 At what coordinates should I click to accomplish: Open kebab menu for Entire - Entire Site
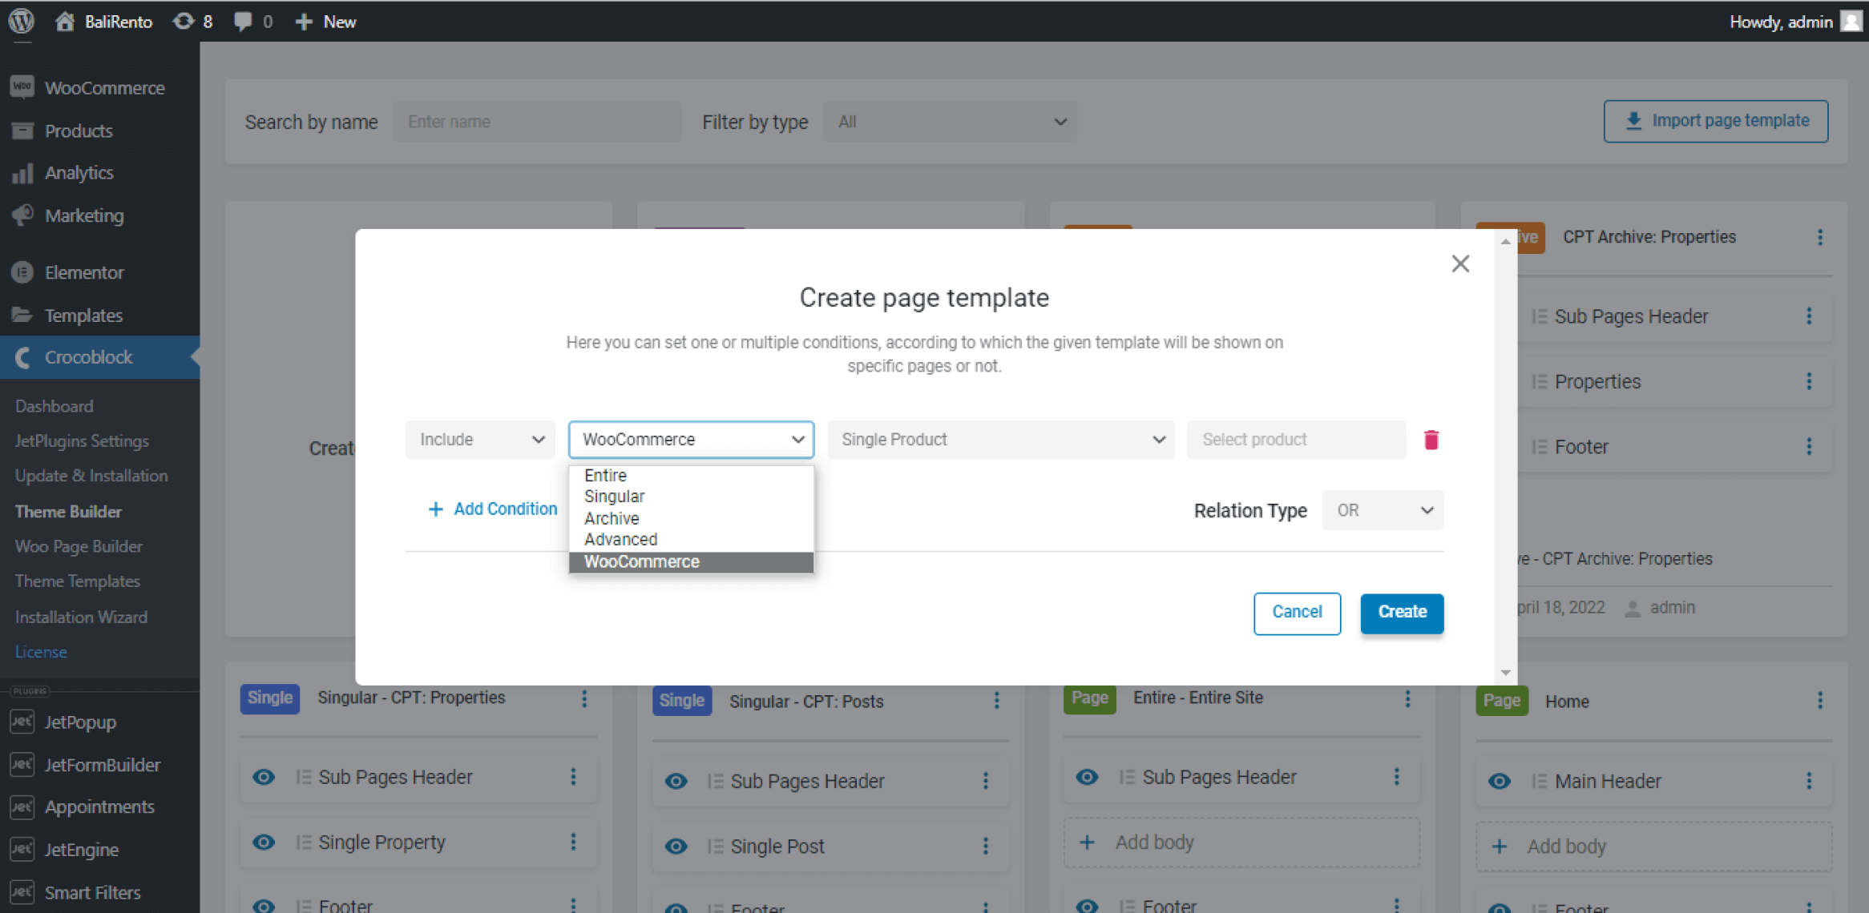click(x=1407, y=699)
